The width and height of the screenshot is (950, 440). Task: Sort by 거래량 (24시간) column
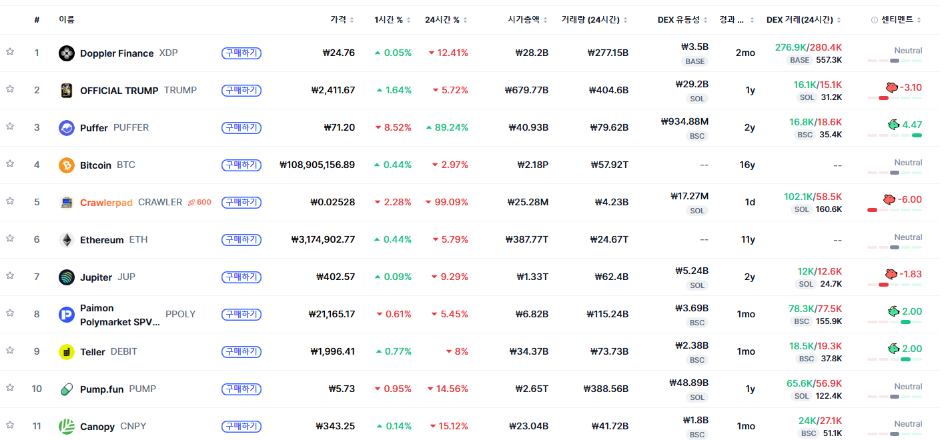coord(594,20)
